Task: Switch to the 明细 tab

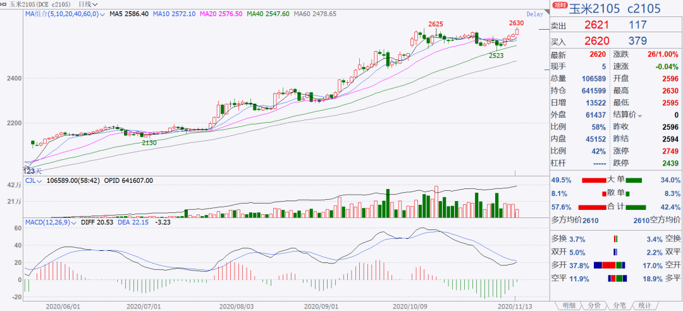Action: 569,305
